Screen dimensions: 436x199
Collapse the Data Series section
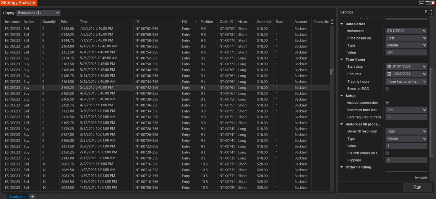342,24
